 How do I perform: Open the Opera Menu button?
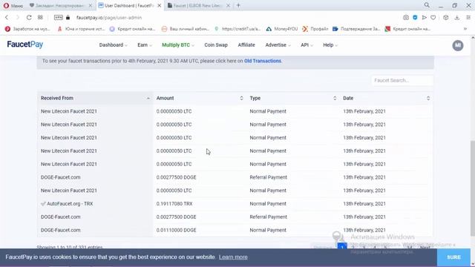(x=13, y=5)
